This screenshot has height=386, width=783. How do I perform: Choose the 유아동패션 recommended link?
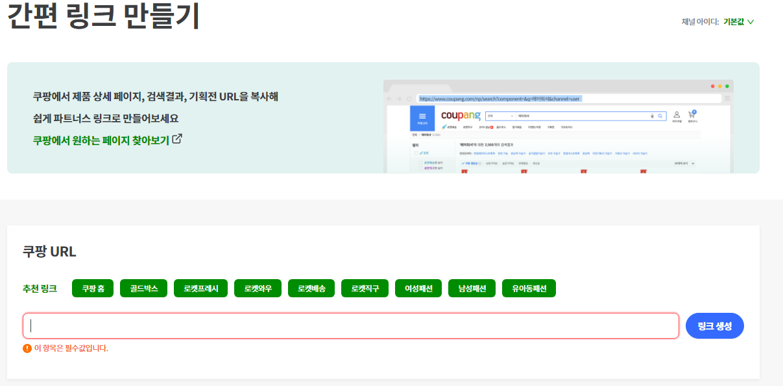[529, 288]
